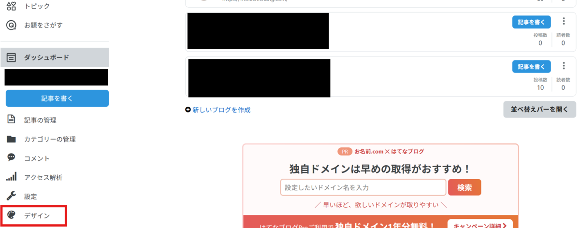Image resolution: width=580 pixels, height=228 pixels.
Task: Focus the 設定したいドメイン名を入力 field
Action: click(363, 187)
